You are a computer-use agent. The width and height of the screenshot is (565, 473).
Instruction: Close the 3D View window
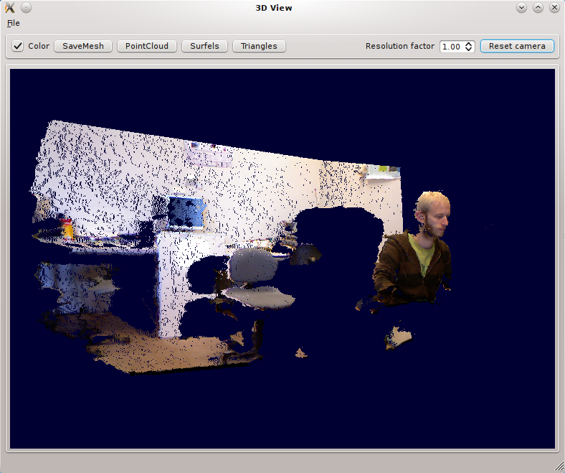coord(554,8)
